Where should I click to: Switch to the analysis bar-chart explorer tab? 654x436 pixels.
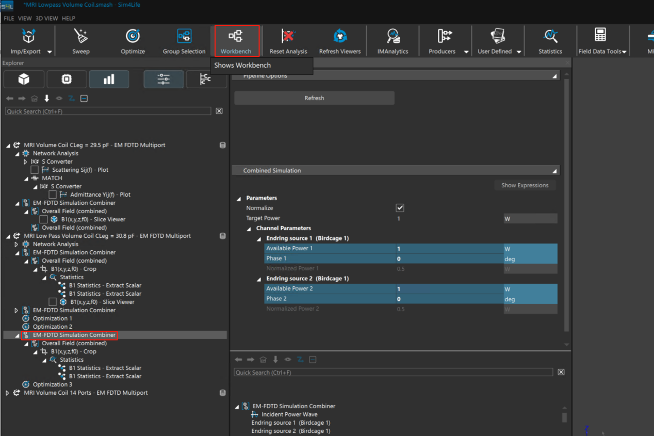109,79
